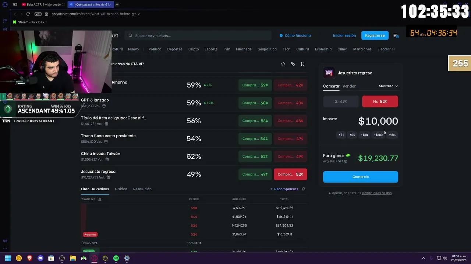Click the gift icon under GPT-6 lanzado

click(x=104, y=106)
